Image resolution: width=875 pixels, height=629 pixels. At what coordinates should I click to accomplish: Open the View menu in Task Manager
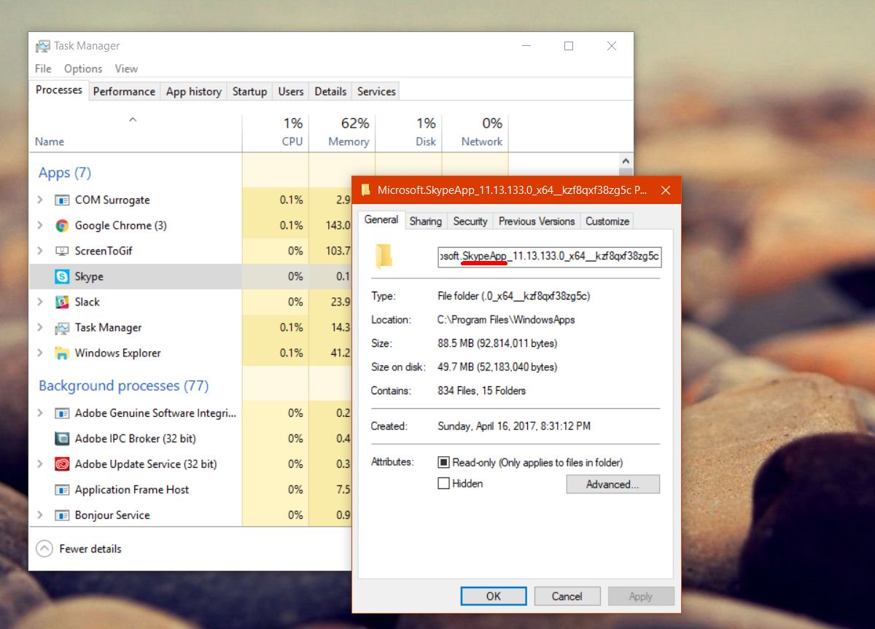point(126,69)
